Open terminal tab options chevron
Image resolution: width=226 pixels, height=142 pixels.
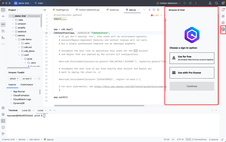[x=55, y=110]
